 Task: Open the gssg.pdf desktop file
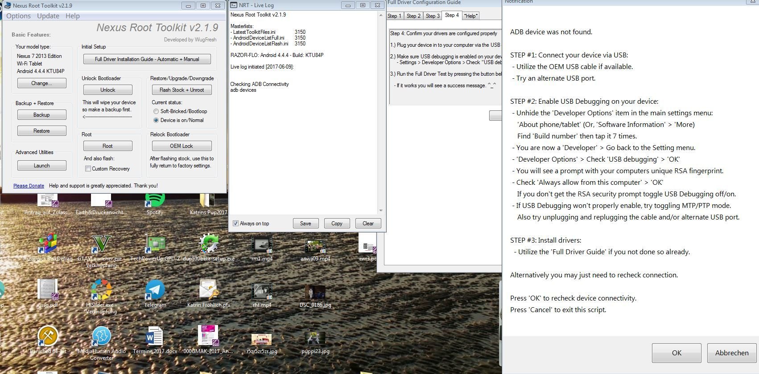(48, 293)
